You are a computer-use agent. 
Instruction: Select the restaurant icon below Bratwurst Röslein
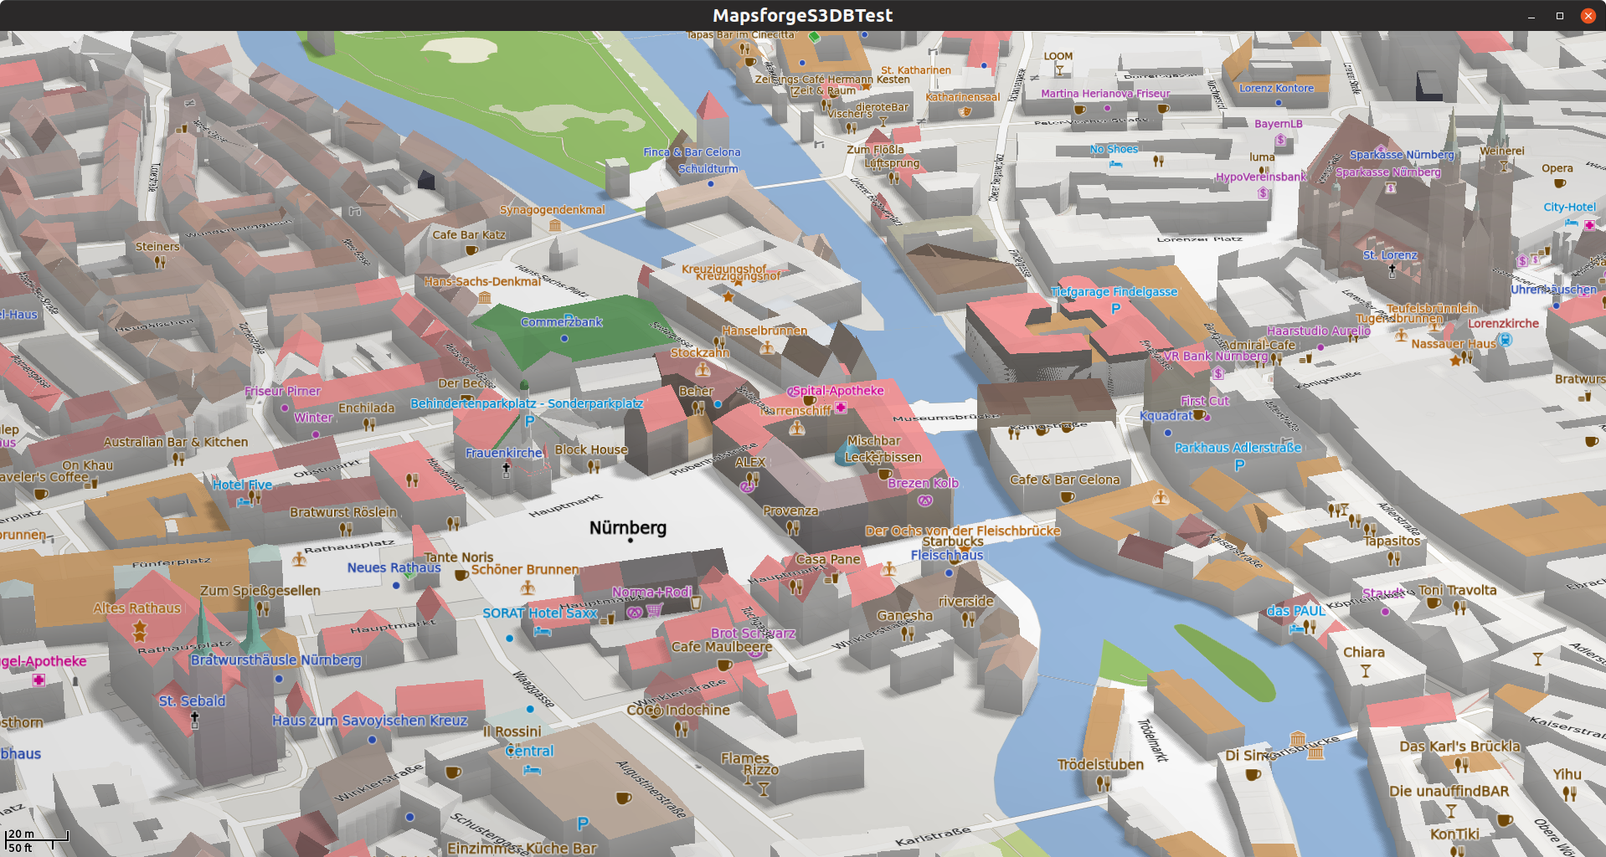point(345,529)
